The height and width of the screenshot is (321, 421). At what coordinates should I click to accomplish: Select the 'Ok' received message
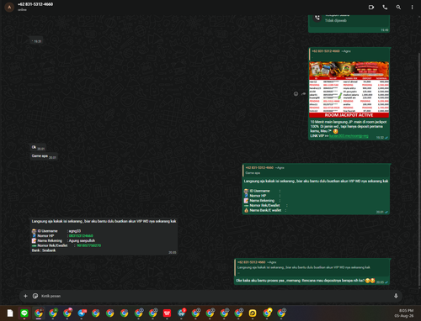click(38, 147)
